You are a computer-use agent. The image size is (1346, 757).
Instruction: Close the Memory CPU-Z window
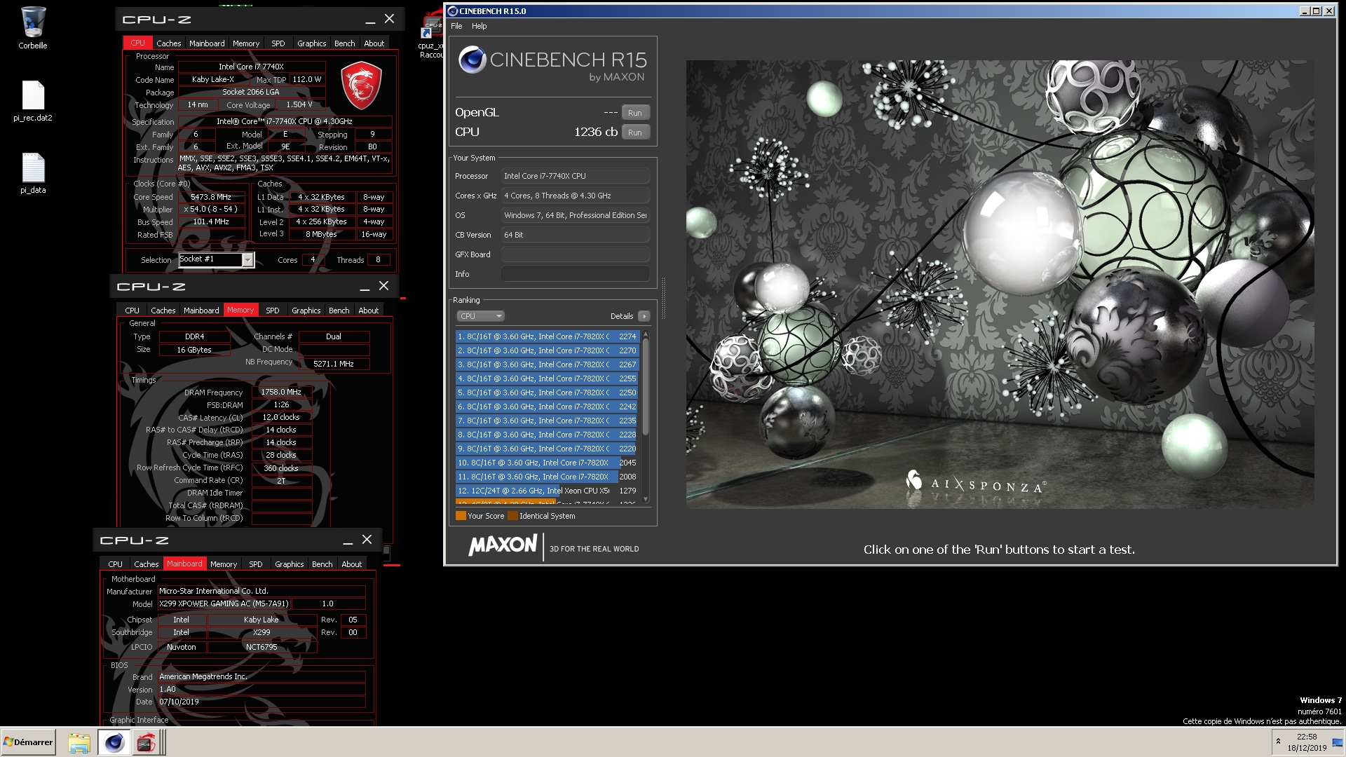click(x=383, y=286)
